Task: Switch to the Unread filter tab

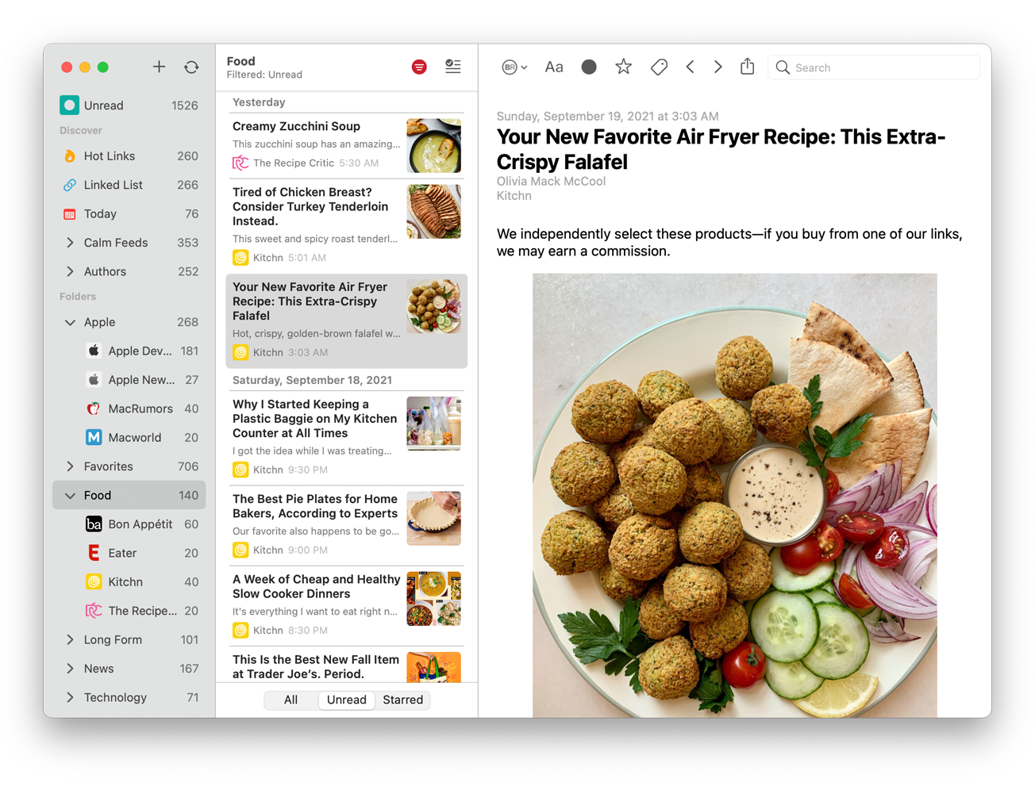Action: [x=347, y=700]
